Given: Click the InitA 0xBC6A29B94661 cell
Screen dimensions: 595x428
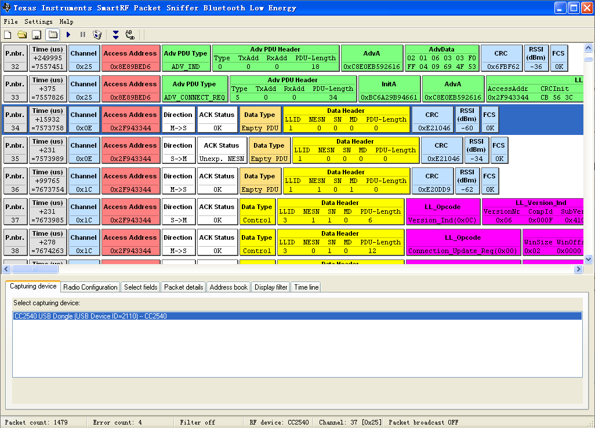Looking at the screenshot, I should click(x=389, y=89).
